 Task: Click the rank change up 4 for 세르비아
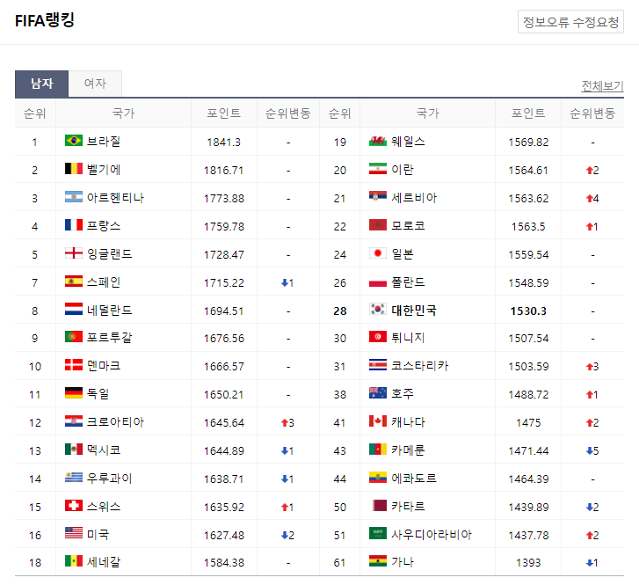[x=592, y=199]
